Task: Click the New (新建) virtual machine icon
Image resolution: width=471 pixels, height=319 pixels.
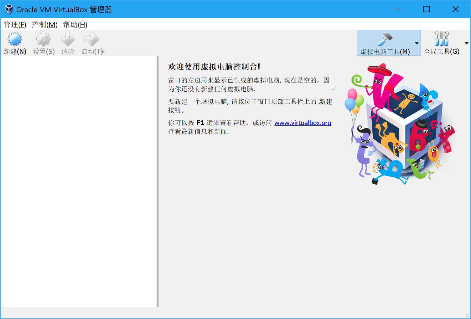Action: coord(15,39)
